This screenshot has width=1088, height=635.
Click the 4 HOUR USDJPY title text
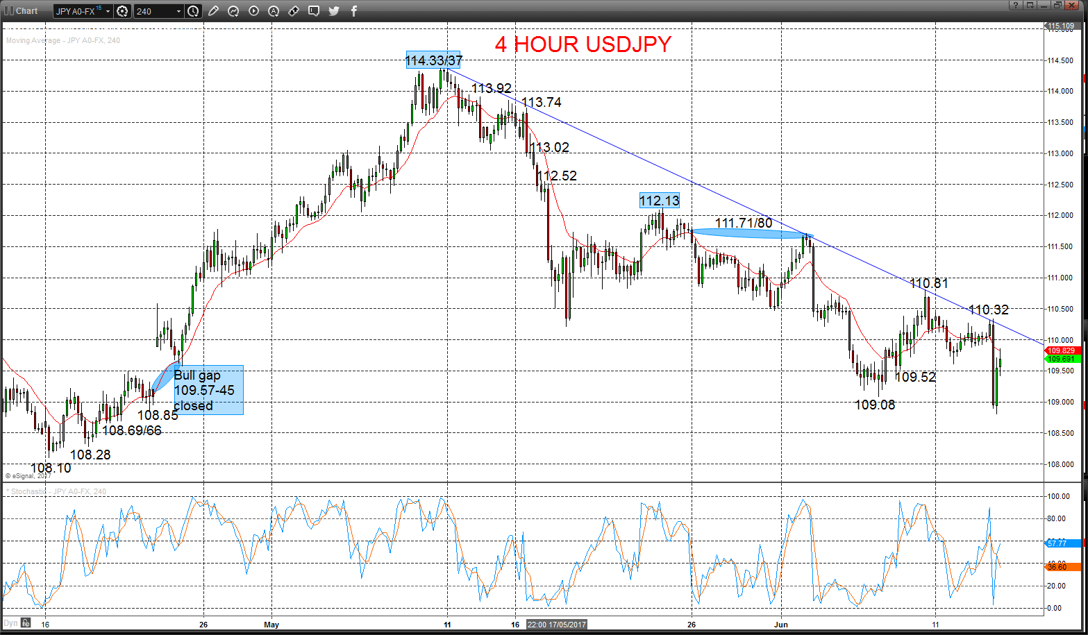[x=583, y=44]
